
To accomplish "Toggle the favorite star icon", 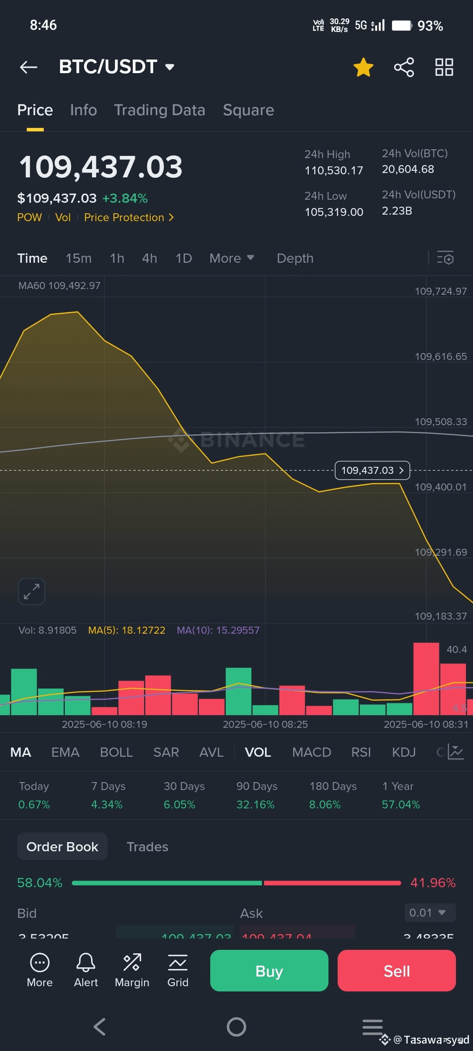I will [x=364, y=67].
